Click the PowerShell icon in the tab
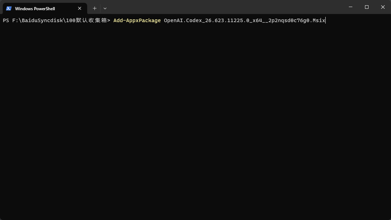This screenshot has height=220, width=391. 9,8
